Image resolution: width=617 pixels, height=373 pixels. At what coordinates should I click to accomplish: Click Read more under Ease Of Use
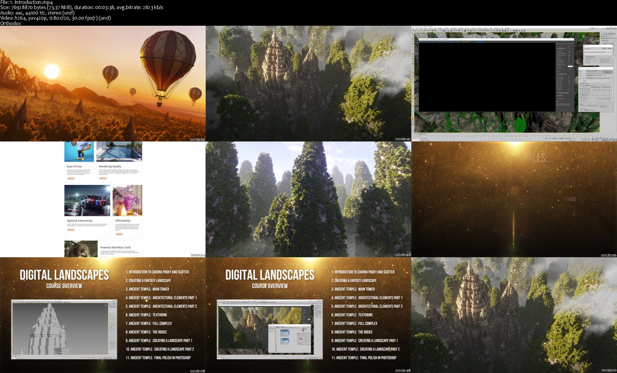pyautogui.click(x=71, y=178)
